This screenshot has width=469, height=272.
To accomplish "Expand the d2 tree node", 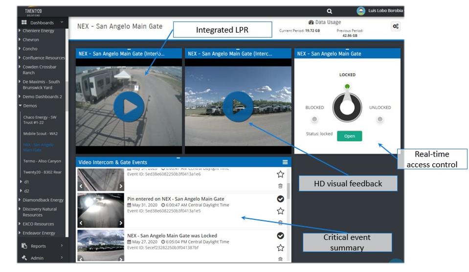I will coord(21,191).
